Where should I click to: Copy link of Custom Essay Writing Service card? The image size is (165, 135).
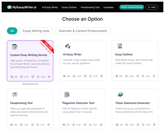(49, 77)
